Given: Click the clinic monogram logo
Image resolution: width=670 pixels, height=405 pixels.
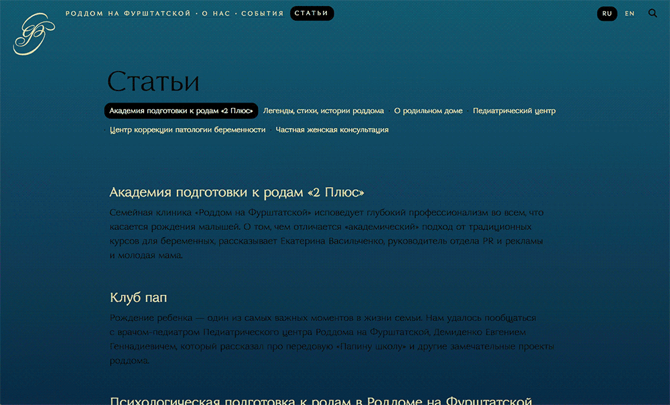Looking at the screenshot, I should (33, 34).
